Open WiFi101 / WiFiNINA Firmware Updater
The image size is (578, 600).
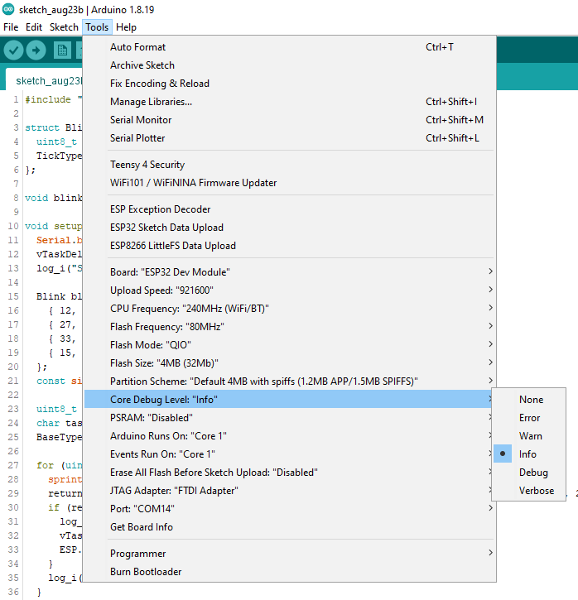click(289, 183)
